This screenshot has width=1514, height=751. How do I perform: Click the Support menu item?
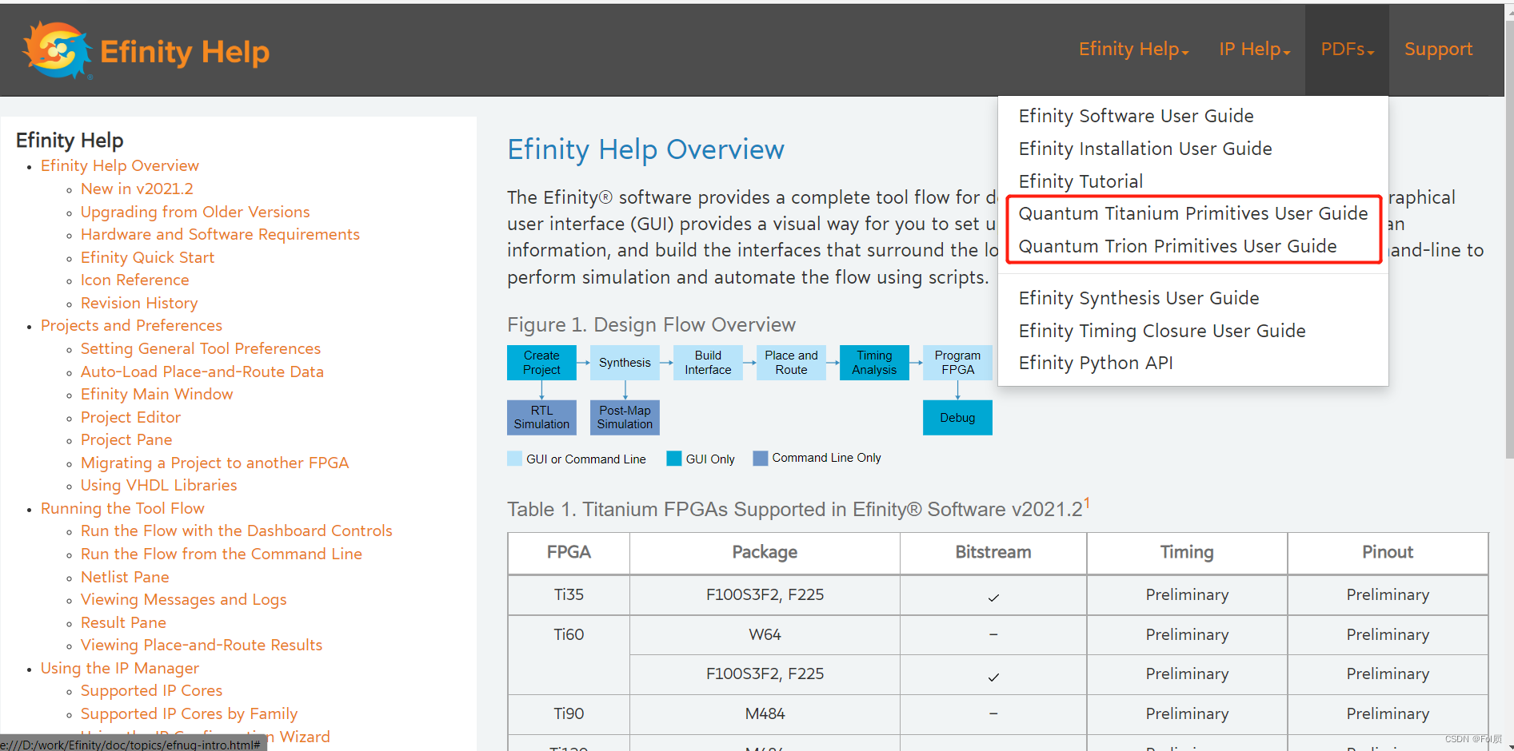click(1438, 49)
